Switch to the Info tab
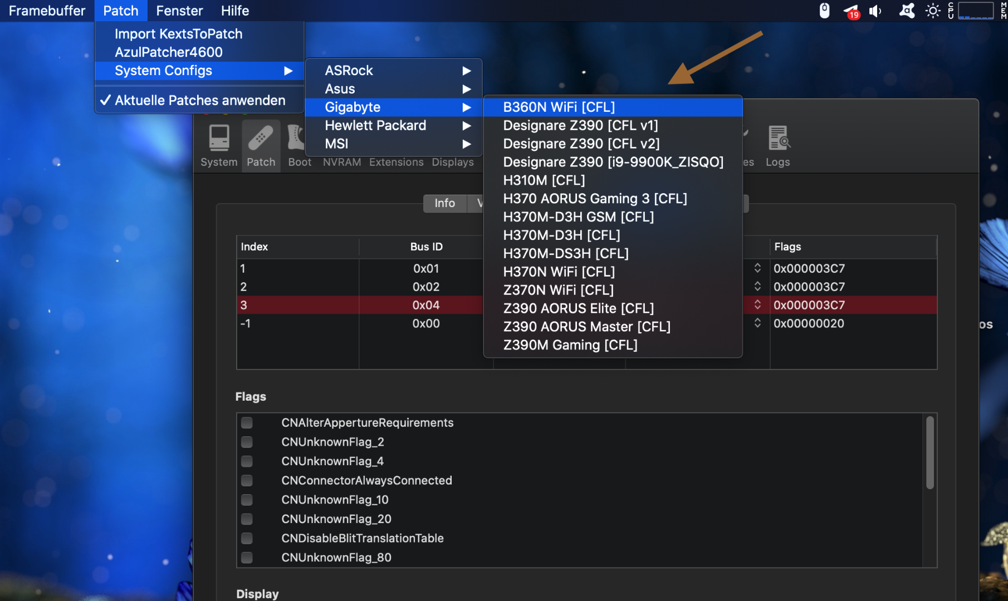Viewport: 1008px width, 601px height. pos(445,204)
